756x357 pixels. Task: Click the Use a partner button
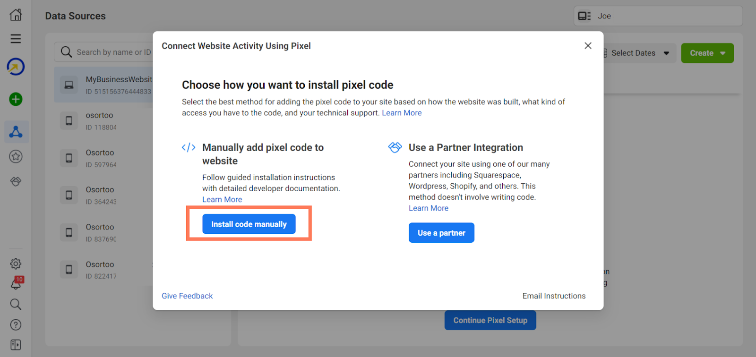coord(441,233)
